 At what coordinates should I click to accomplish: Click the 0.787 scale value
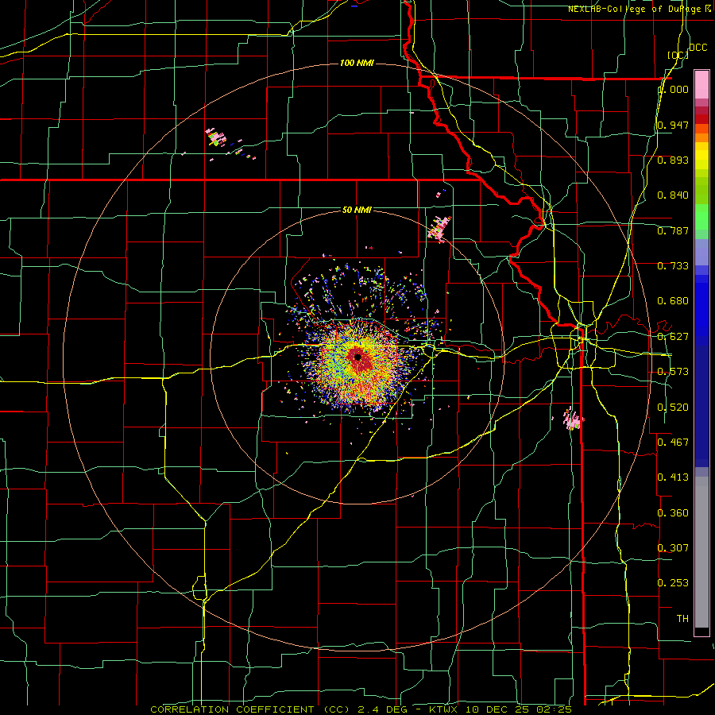pyautogui.click(x=673, y=230)
